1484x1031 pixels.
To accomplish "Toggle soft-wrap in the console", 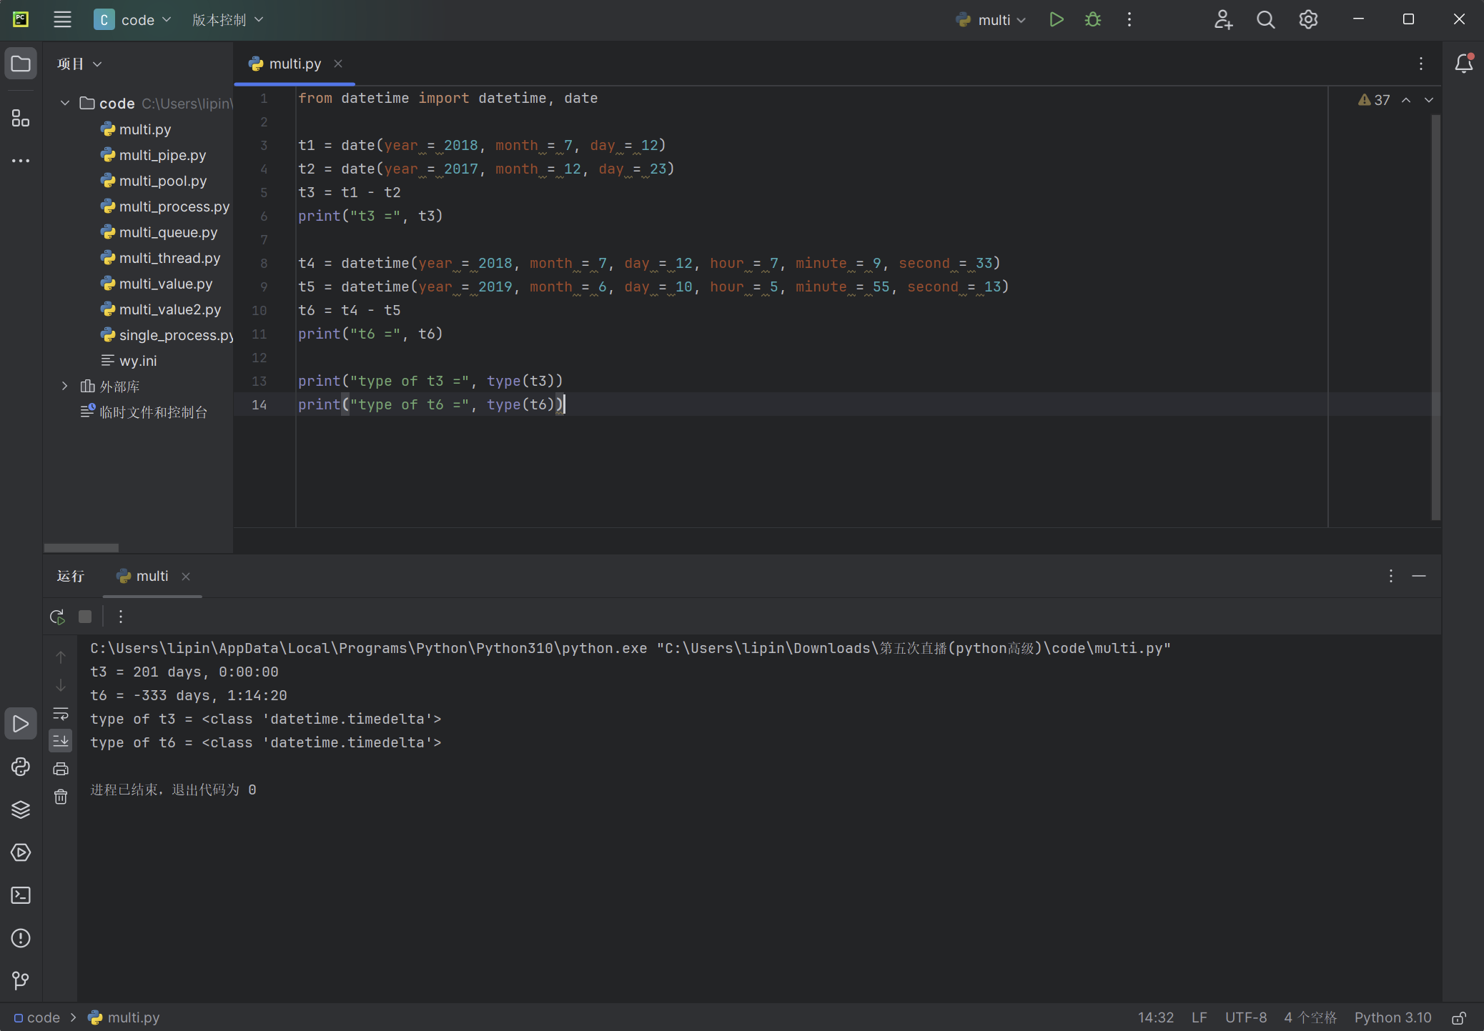I will [x=61, y=714].
